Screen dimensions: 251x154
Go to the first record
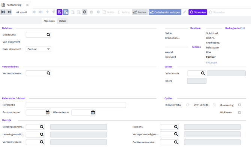[3, 12]
